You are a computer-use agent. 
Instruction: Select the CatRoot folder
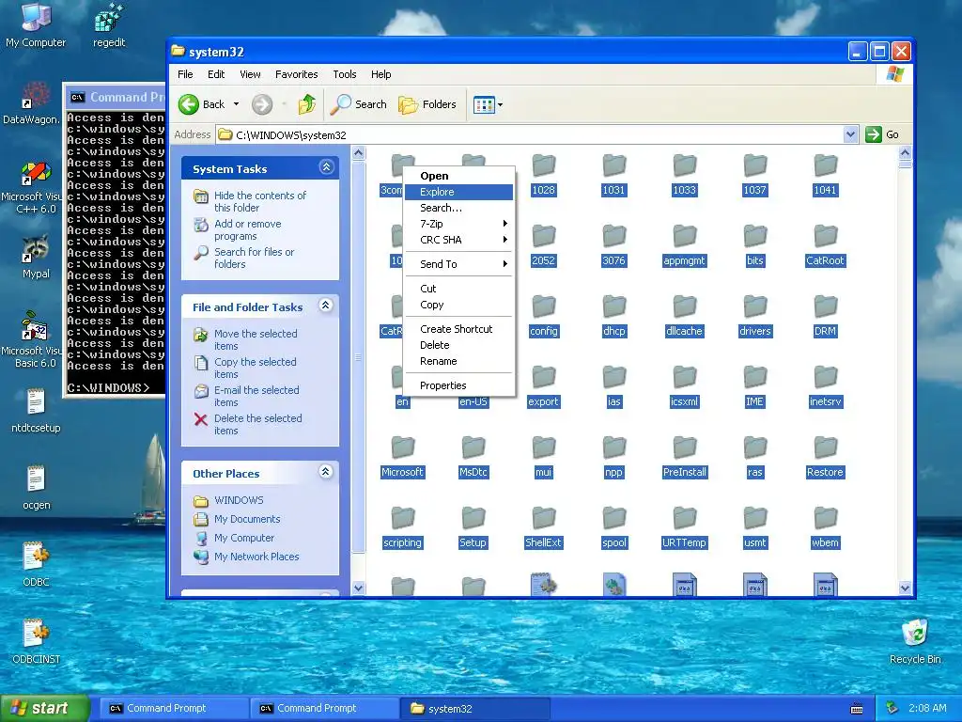825,245
